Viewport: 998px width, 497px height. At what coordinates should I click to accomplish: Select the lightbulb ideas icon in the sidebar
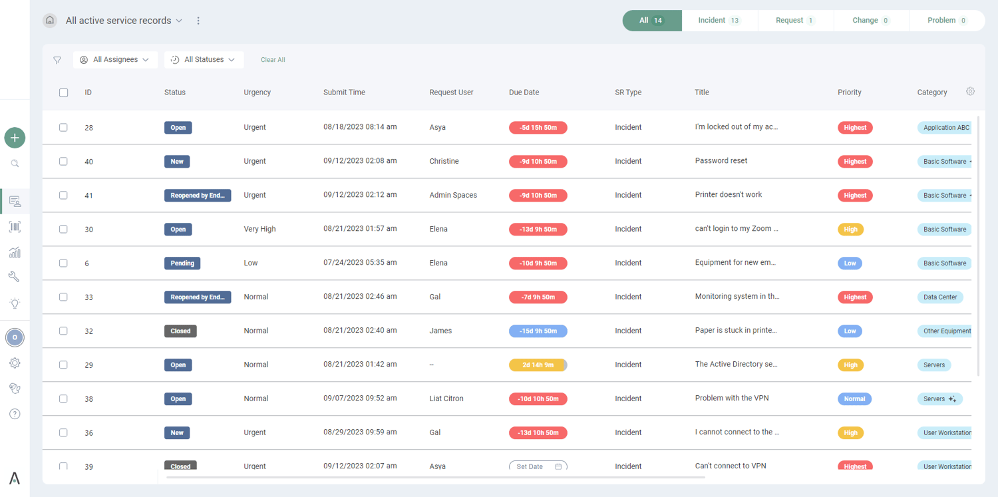click(x=15, y=303)
